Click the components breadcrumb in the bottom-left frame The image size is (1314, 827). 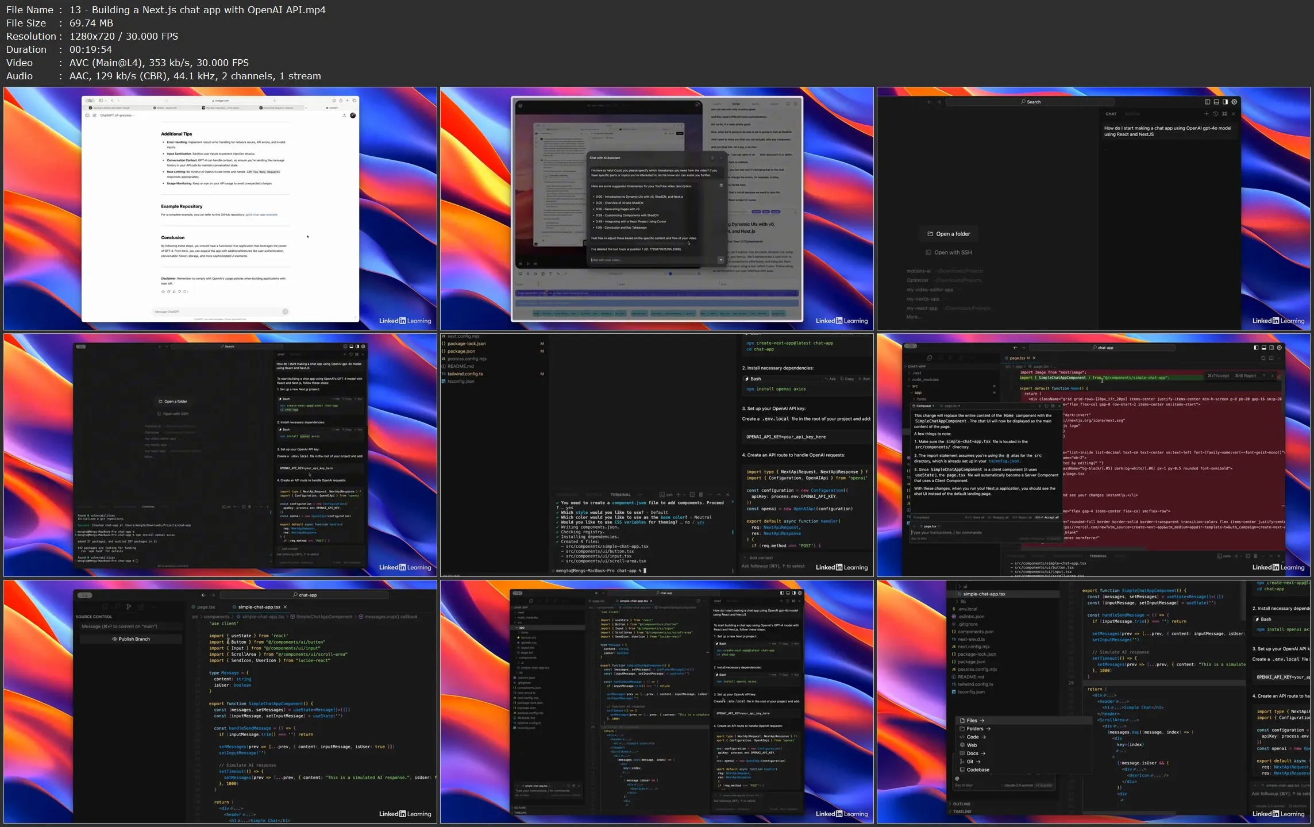click(217, 617)
